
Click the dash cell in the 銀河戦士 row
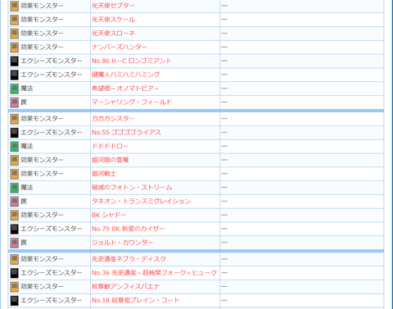pos(301,174)
